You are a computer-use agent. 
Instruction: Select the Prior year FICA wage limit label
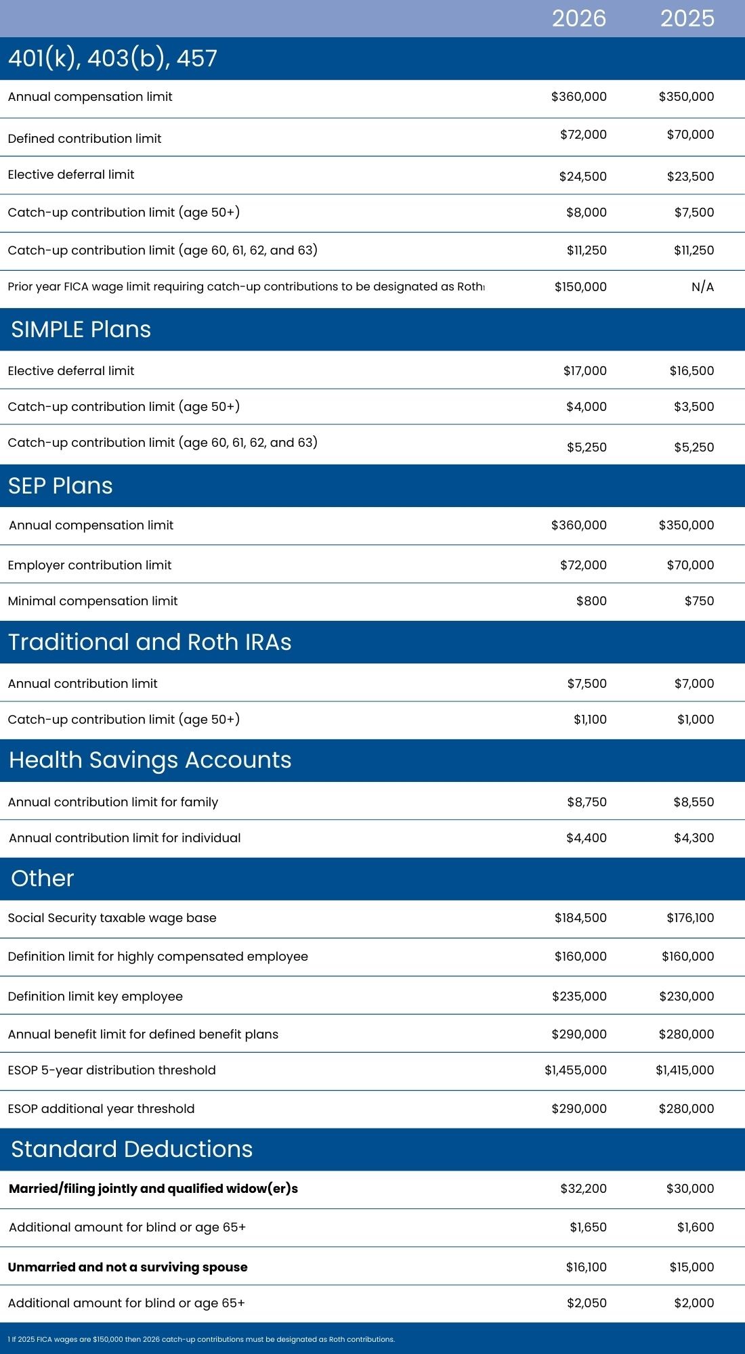(245, 287)
